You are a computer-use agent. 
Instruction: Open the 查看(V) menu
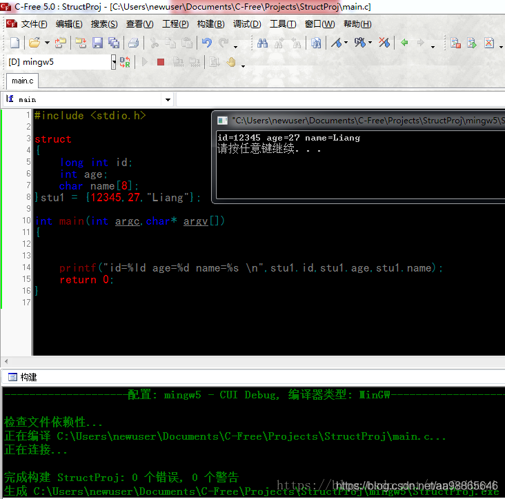click(x=139, y=24)
